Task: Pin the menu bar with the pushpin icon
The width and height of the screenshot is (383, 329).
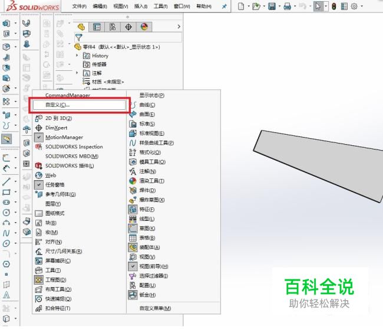Action: [224, 6]
